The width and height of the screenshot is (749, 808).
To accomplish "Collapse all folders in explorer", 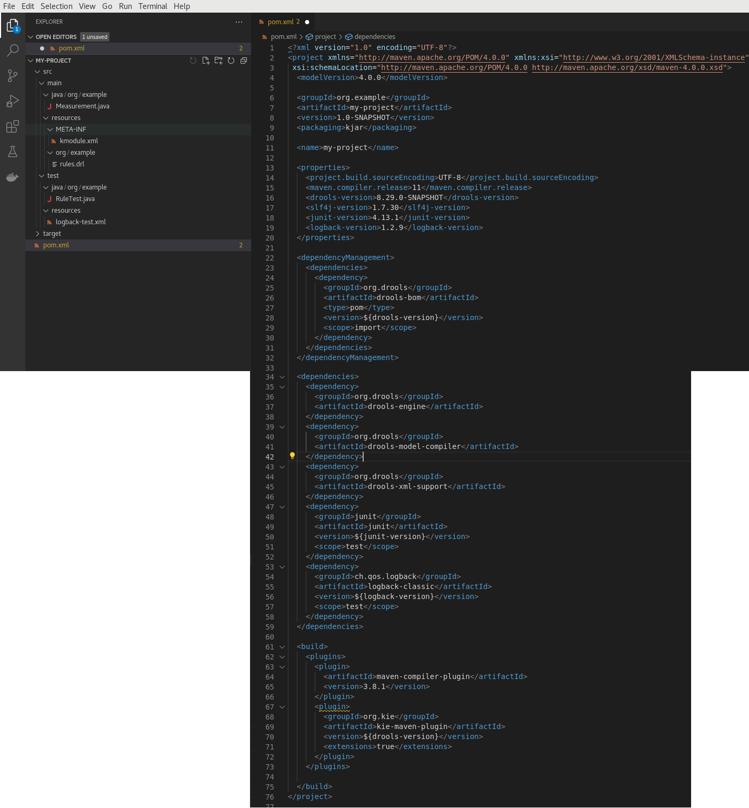I will (x=244, y=61).
